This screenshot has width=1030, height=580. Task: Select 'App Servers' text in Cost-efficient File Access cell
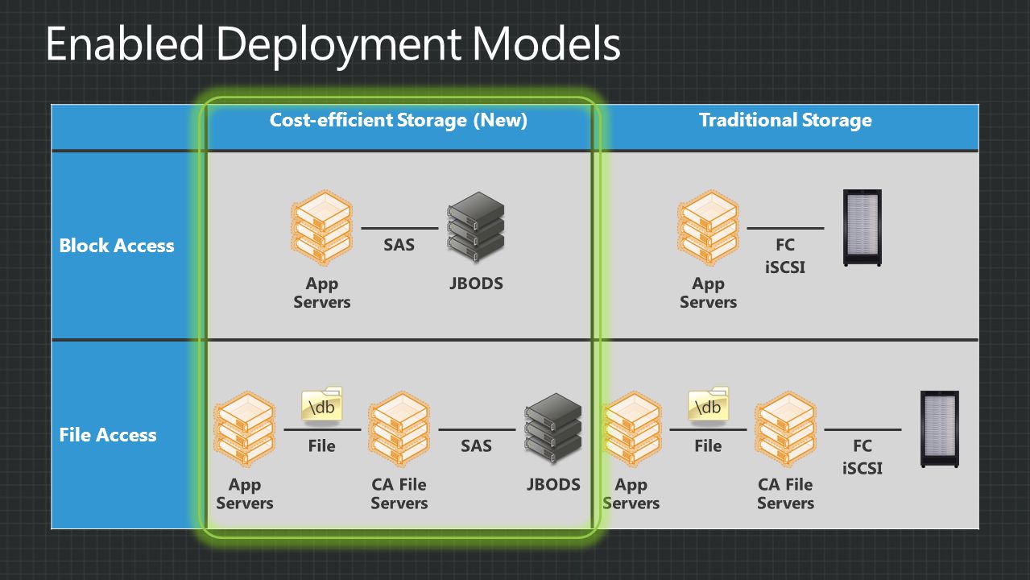coord(245,495)
